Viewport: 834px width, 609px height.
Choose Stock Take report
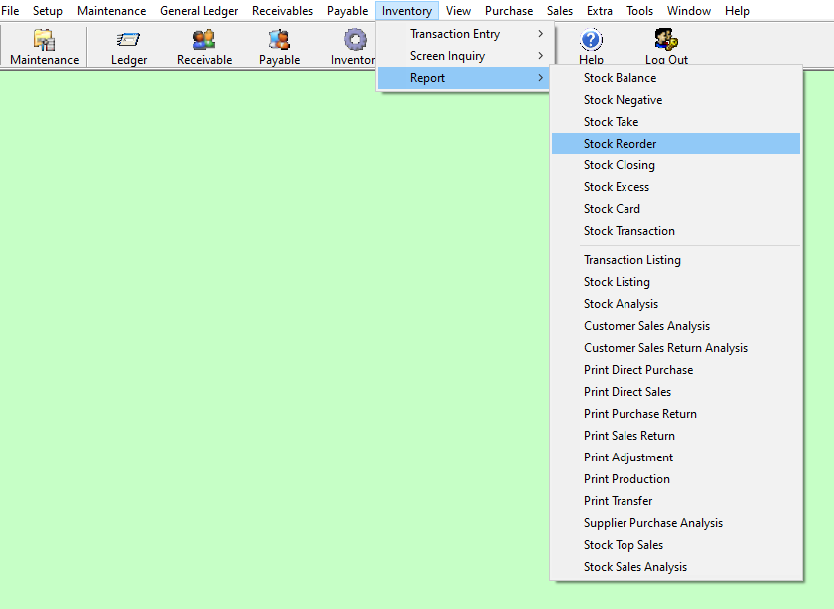pos(675,122)
